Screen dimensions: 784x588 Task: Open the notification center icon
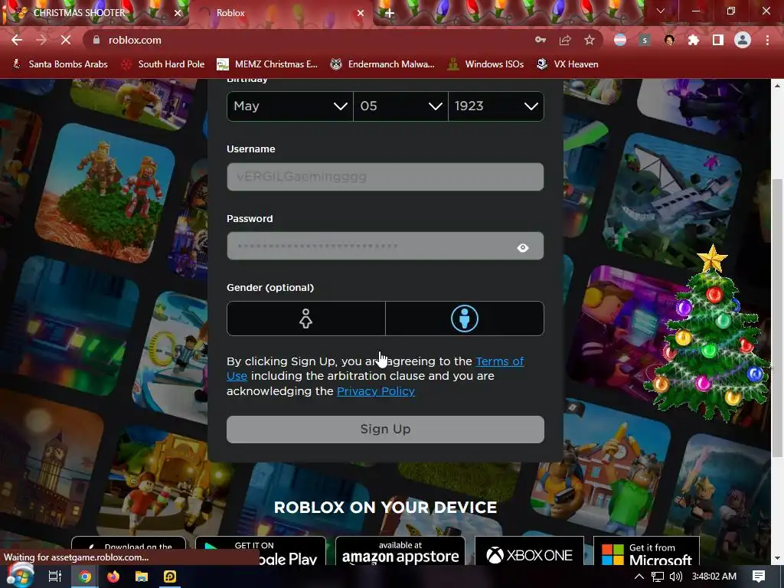[759, 577]
